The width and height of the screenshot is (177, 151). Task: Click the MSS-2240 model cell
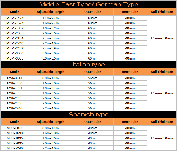(x=15, y=148)
